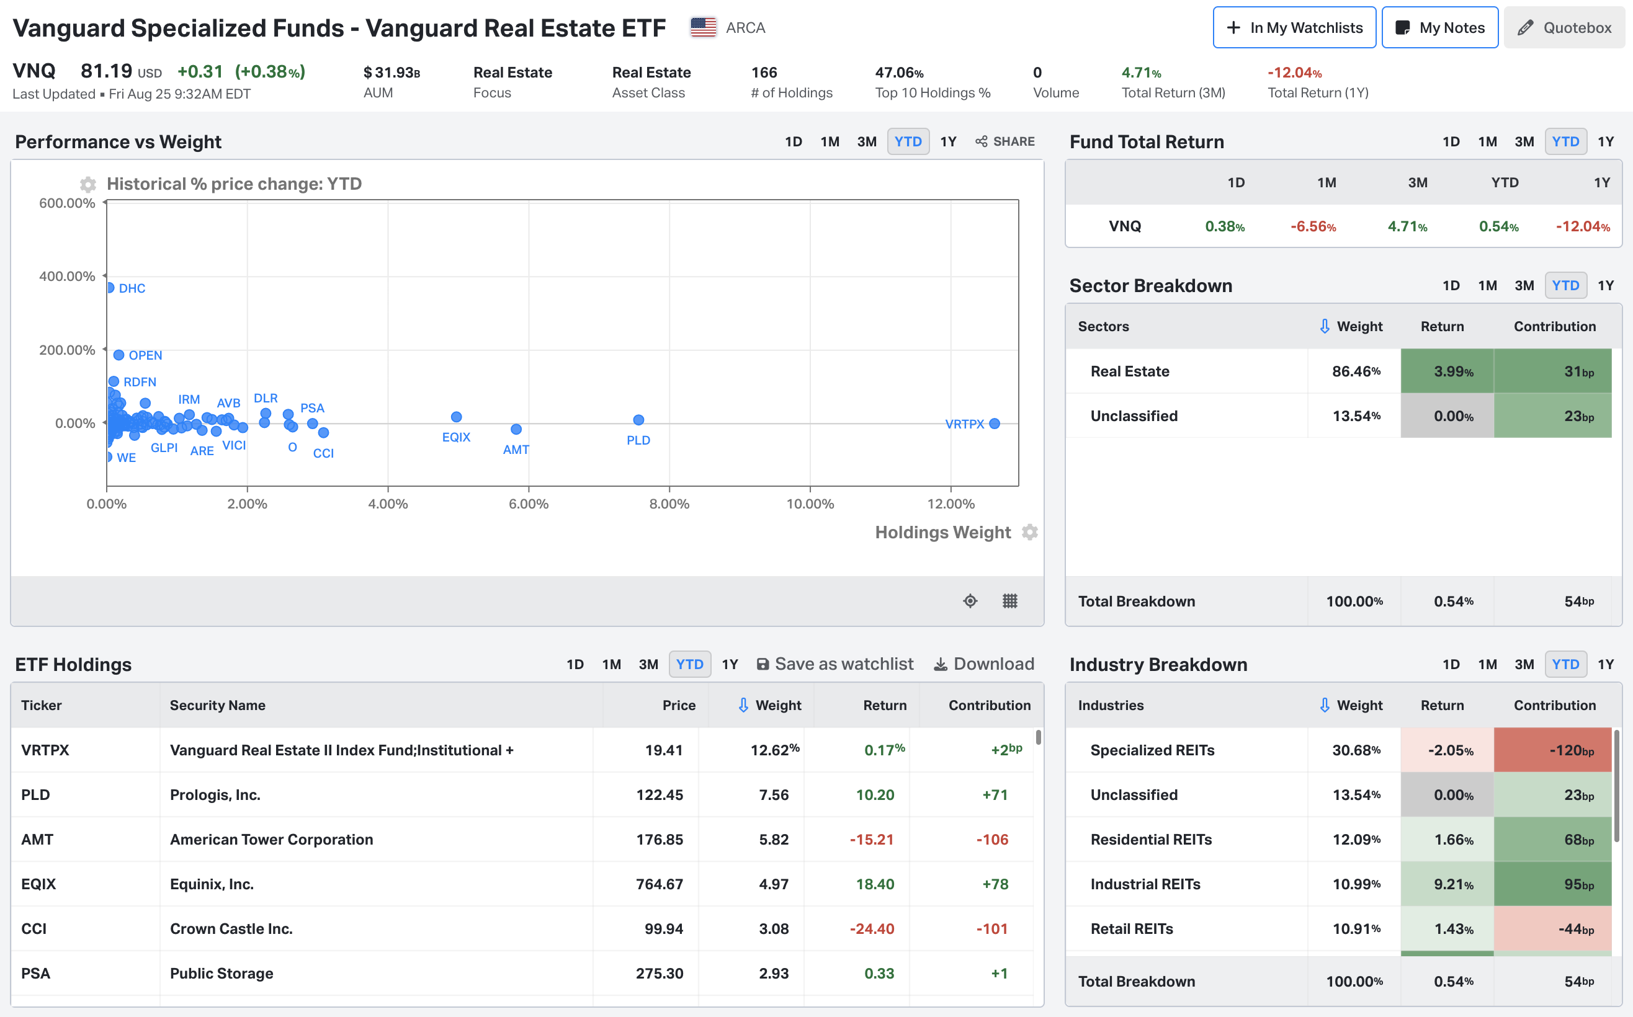
Task: Sort ETF Holdings by Weight arrow icon
Action: click(x=743, y=705)
